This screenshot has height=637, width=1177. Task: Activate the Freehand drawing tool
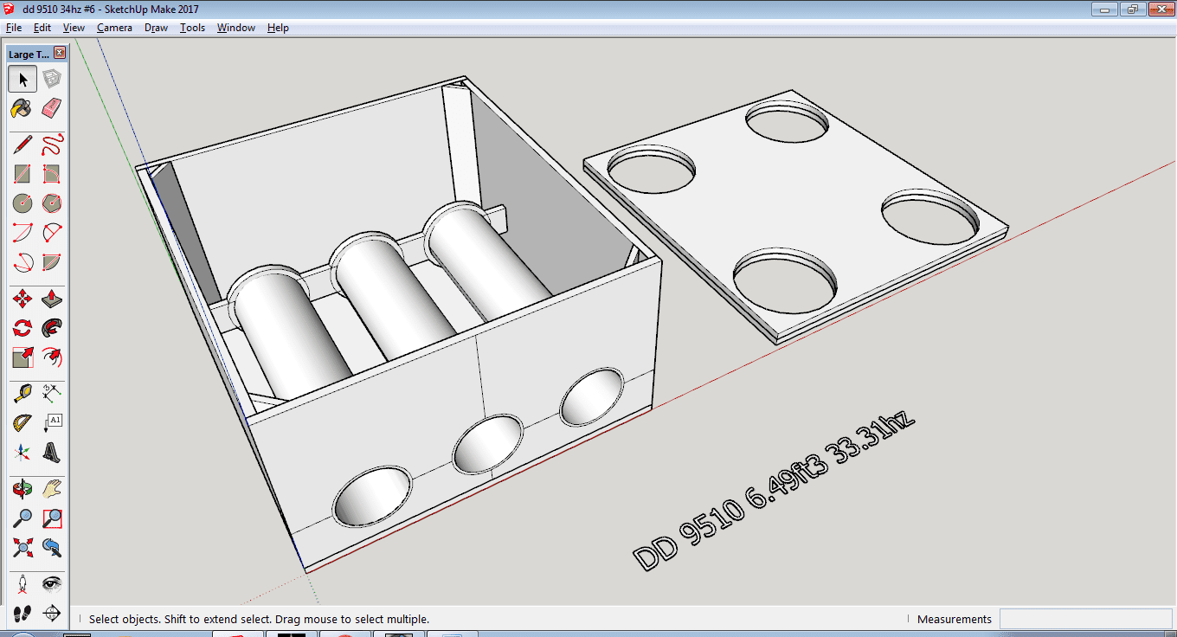(52, 145)
